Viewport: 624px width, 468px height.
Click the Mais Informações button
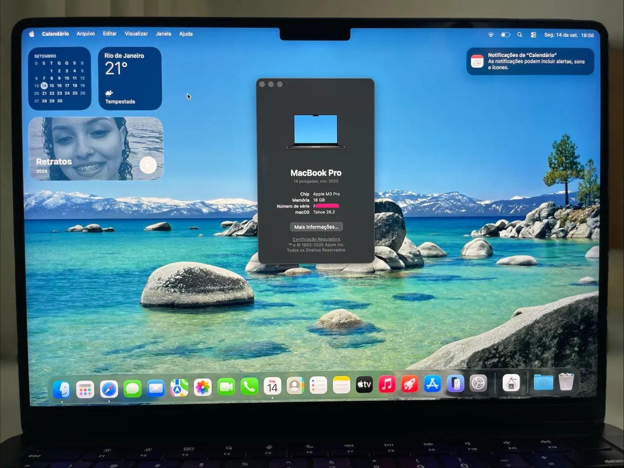[316, 227]
